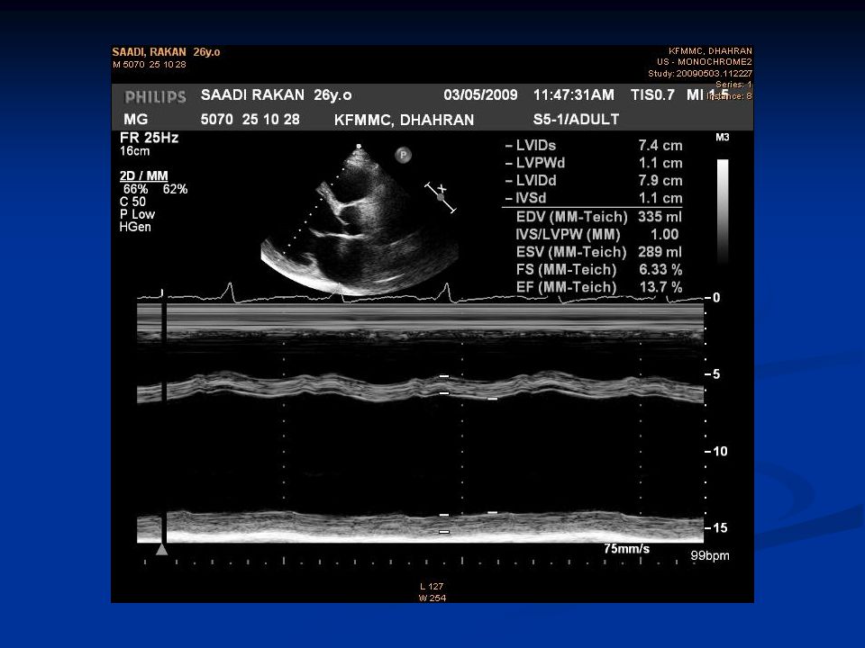Click the C 50 compression setting

[132, 202]
